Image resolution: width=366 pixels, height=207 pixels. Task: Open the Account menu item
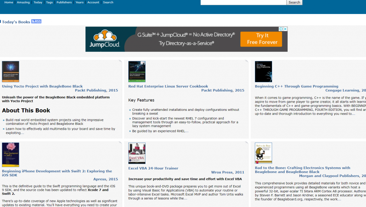click(x=93, y=3)
